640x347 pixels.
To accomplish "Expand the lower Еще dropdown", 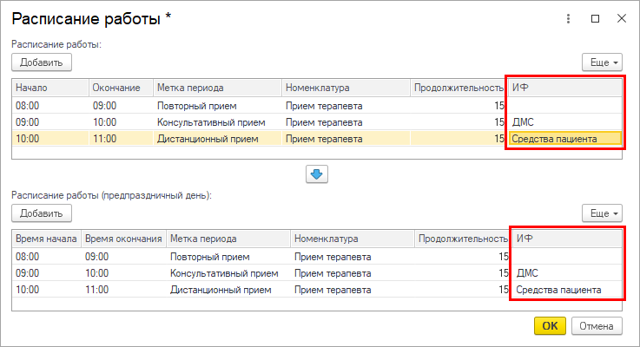I will tap(602, 213).
